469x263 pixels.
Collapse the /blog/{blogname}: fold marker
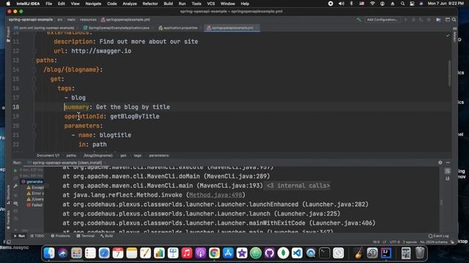click(x=34, y=70)
